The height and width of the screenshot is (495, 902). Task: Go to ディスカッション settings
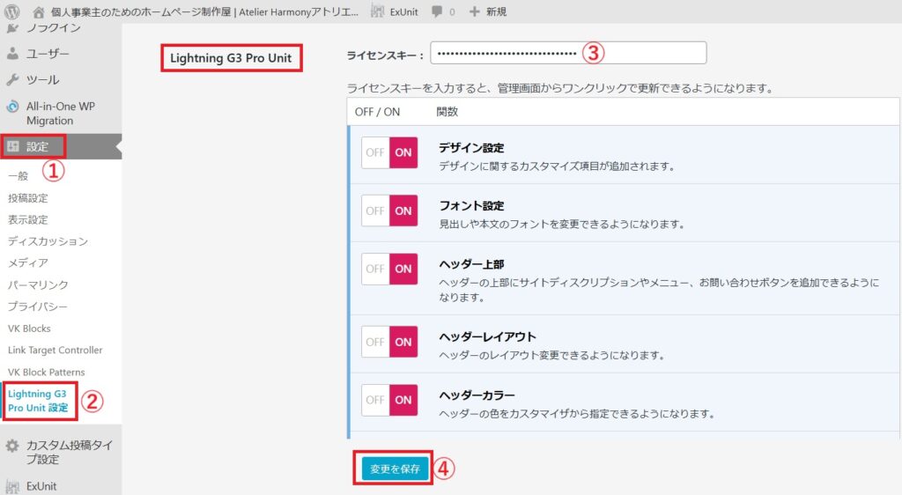pos(48,240)
